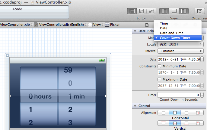Toggle the Debug area view button
207x130 pixels.
(x=174, y=11)
